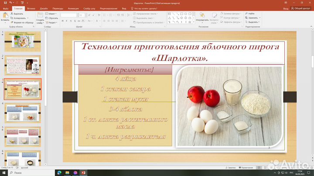The height and width of the screenshot is (176, 314).
Task: Expand the font name combo box
Action: [77, 15]
